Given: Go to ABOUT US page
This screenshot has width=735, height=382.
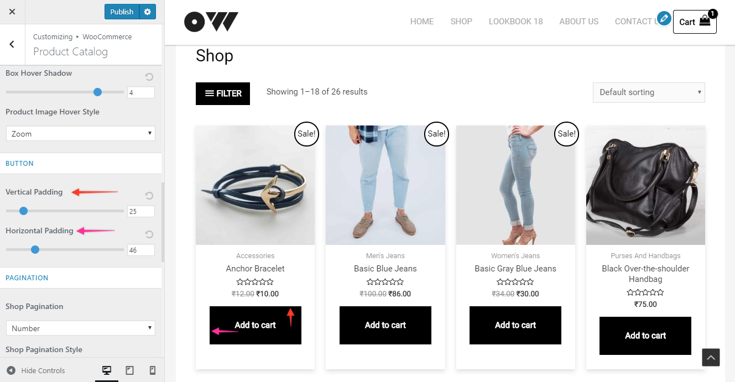Looking at the screenshot, I should pyautogui.click(x=578, y=22).
